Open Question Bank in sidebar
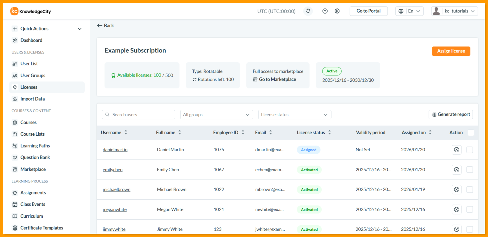This screenshot has width=488, height=237. [x=35, y=157]
